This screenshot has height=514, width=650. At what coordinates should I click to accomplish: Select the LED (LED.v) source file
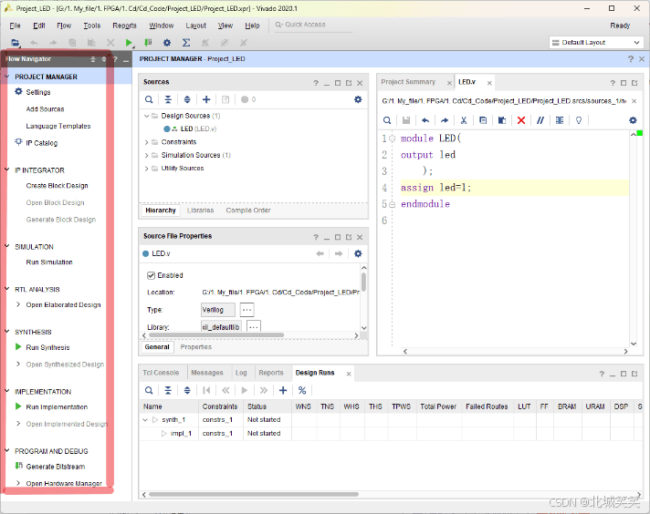(198, 128)
